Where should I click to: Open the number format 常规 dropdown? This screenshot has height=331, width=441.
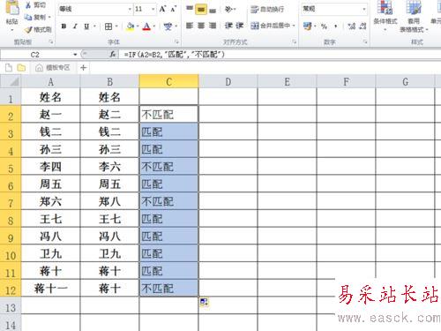coord(364,9)
